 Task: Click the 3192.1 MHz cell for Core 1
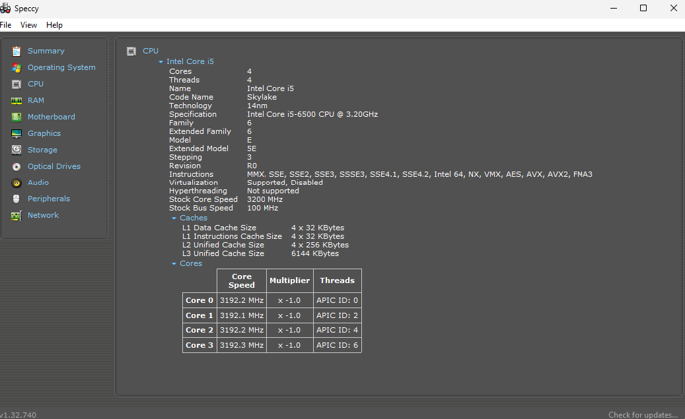click(242, 315)
